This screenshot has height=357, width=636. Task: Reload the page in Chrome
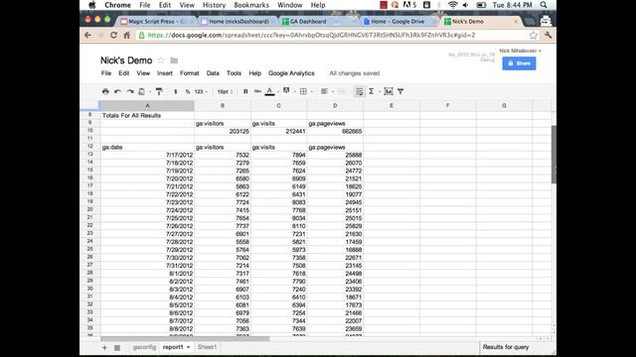click(x=114, y=36)
